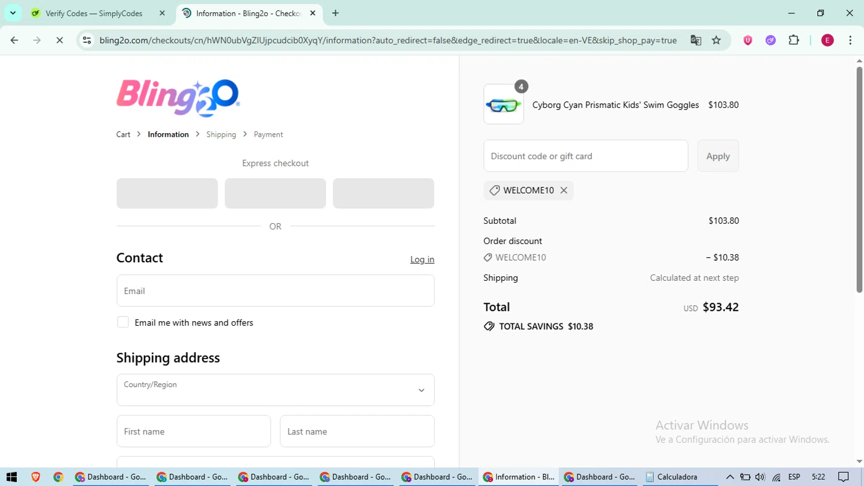Open the purple round extension icon
The width and height of the screenshot is (864, 486).
click(x=771, y=40)
